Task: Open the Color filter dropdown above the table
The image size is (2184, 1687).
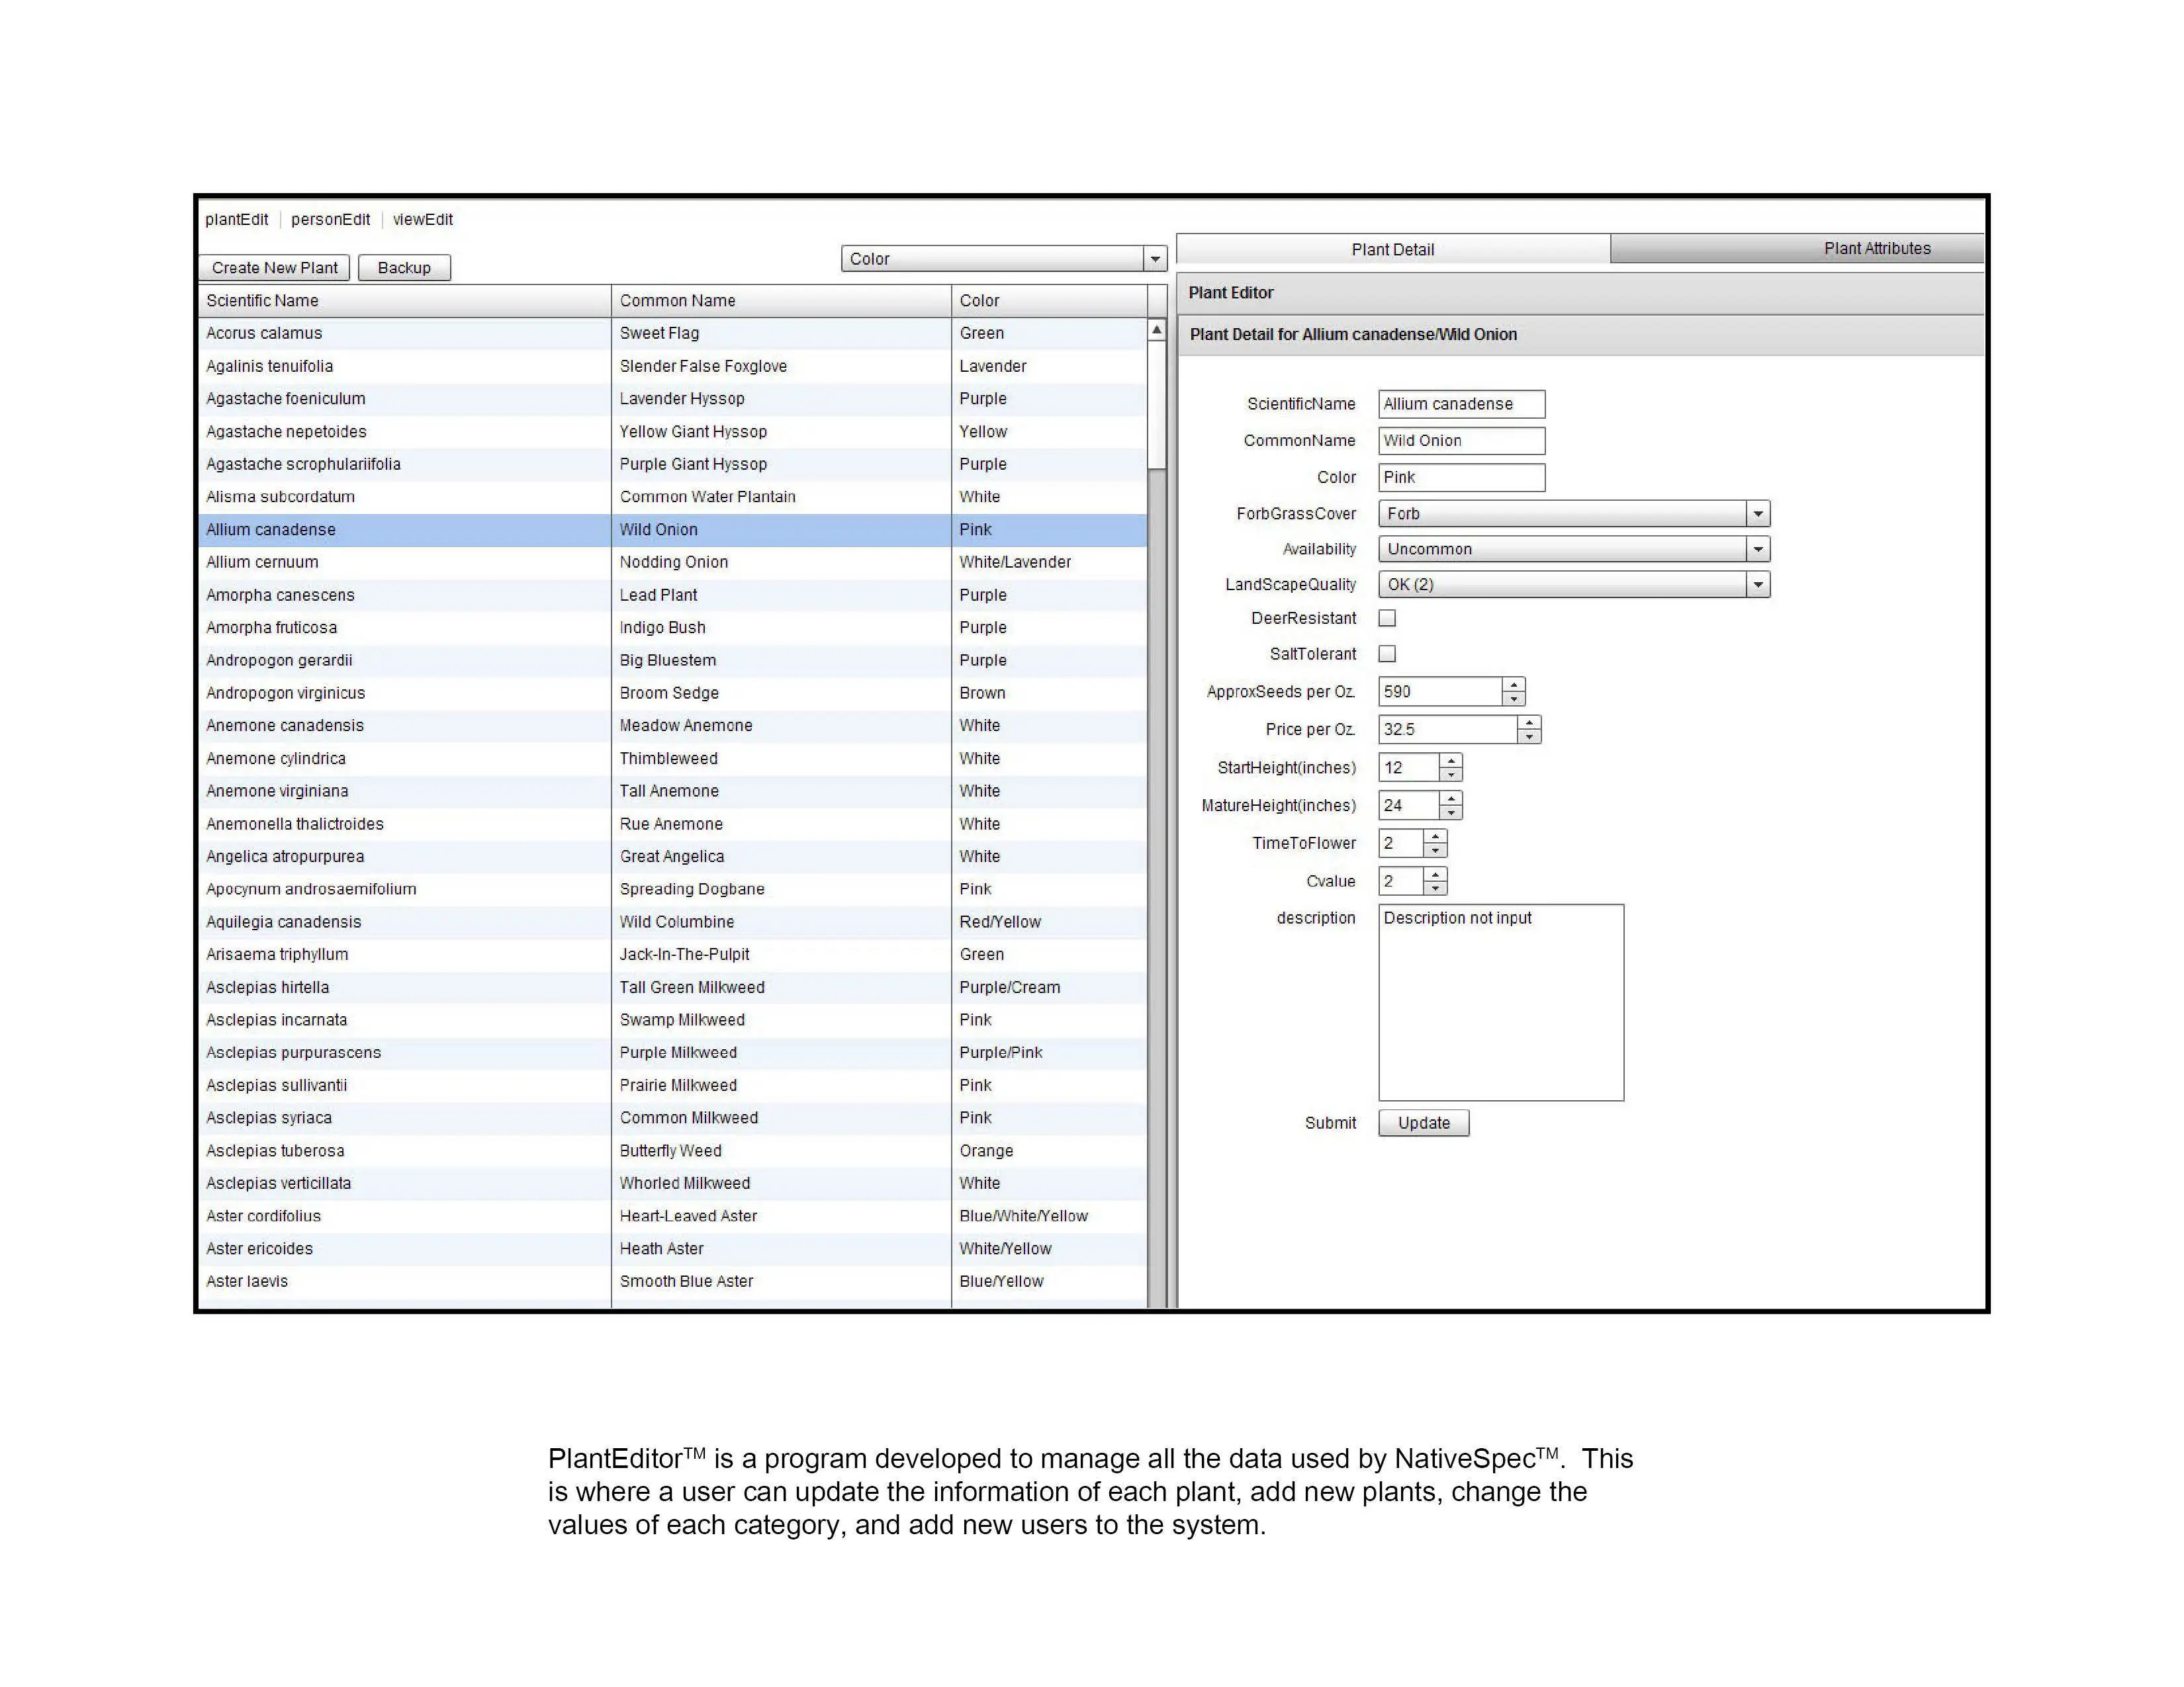Action: (x=1004, y=259)
